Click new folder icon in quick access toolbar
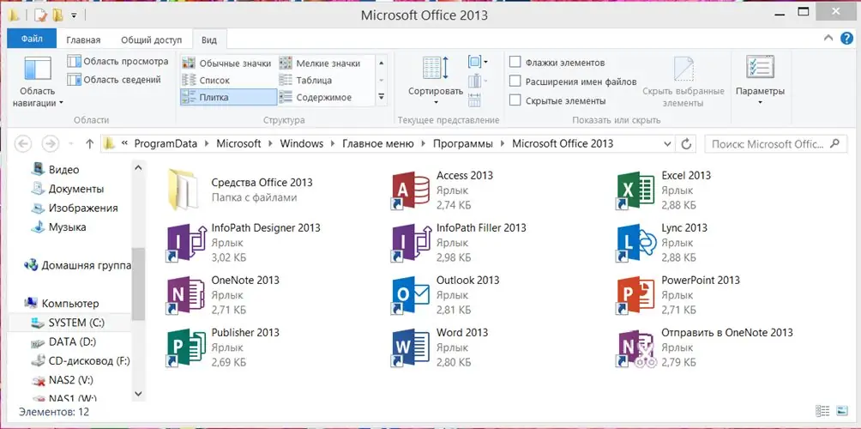Viewport: 861px width, 429px height. tap(57, 15)
